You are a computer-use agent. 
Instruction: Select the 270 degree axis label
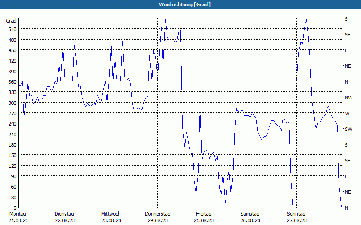[11, 113]
